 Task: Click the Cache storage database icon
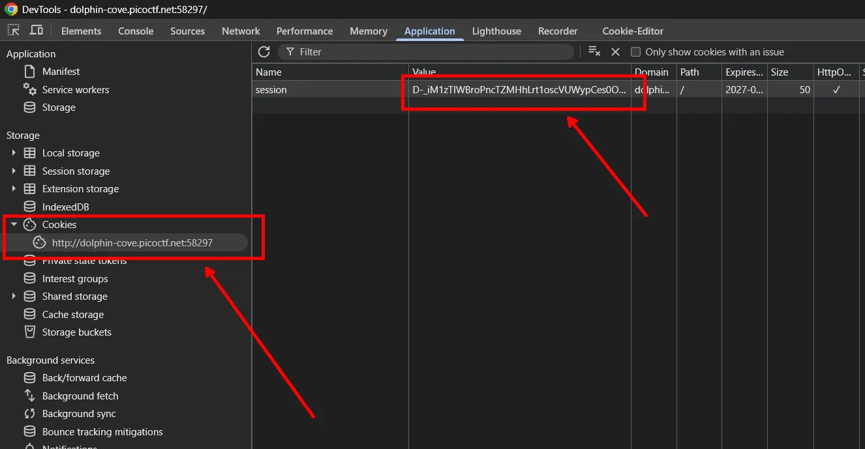(29, 314)
